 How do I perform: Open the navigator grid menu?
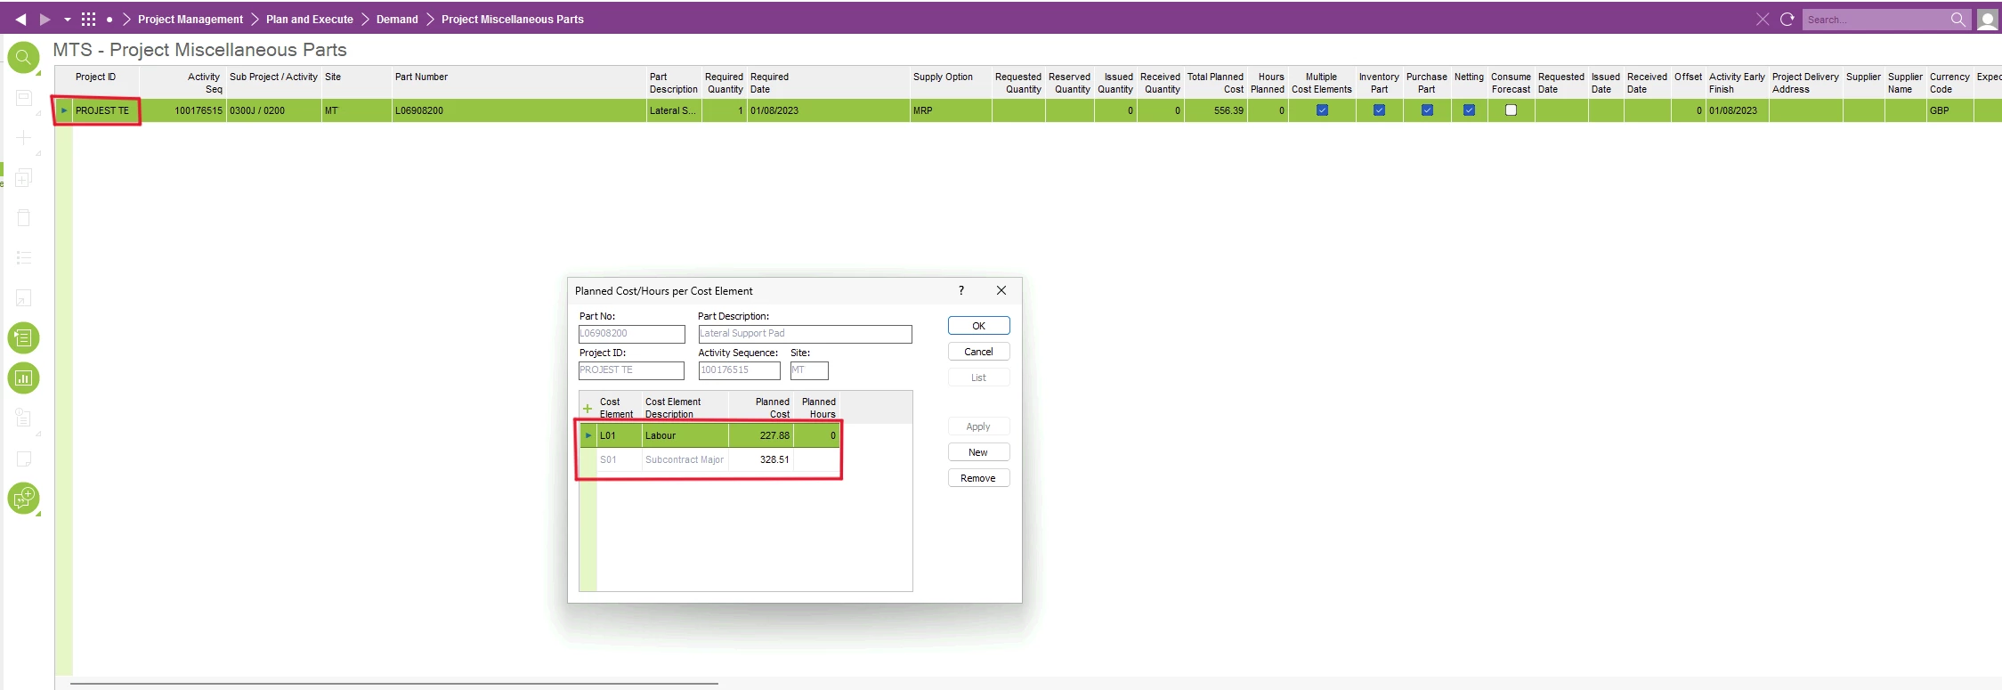tap(88, 19)
